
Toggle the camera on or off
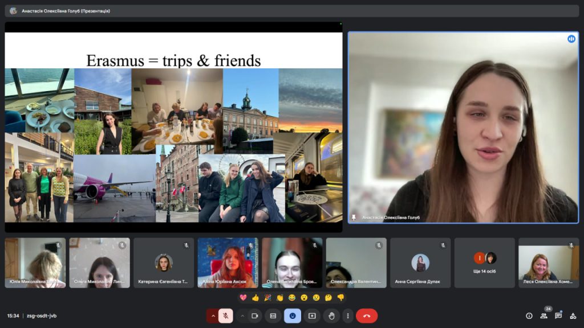[x=255, y=315]
